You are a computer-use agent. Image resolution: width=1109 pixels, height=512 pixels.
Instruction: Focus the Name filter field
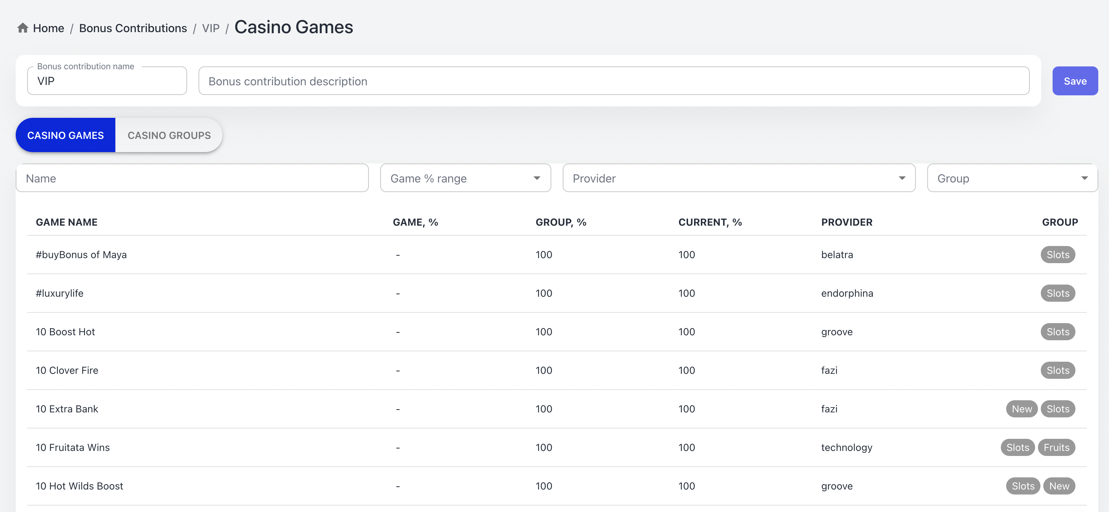click(x=192, y=178)
